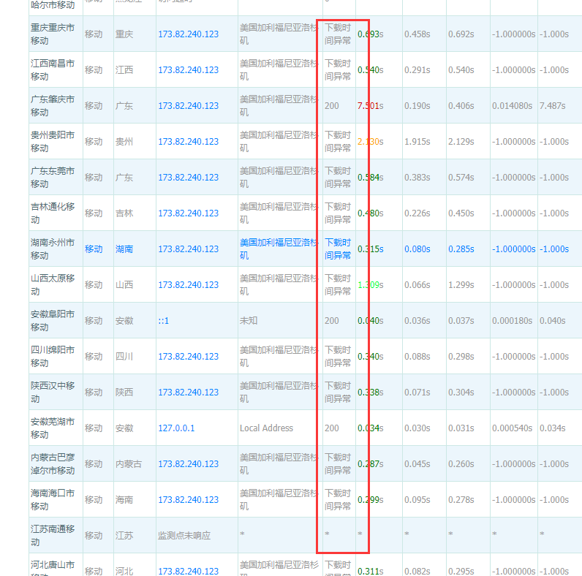582x576 pixels.
Task: Open IP link in 广东东莞市移动 row
Action: 188,178
